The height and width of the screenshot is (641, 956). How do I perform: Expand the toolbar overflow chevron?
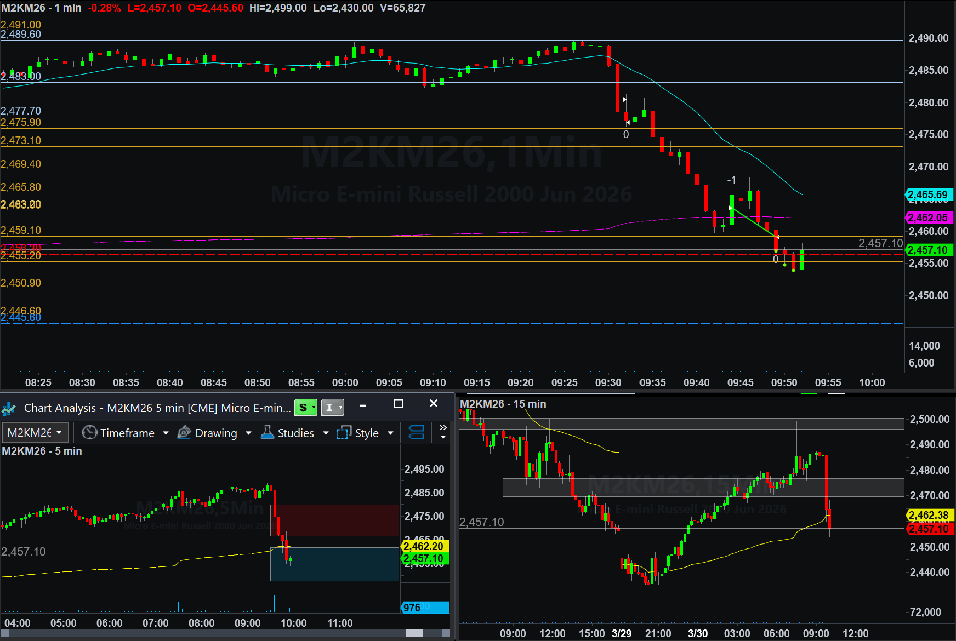[x=443, y=432]
